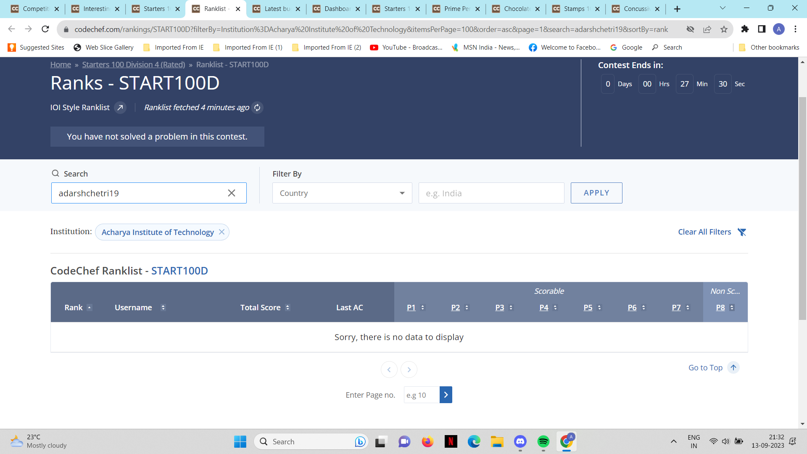
Task: Click the Clear All Filters funnel icon
Action: tap(742, 232)
